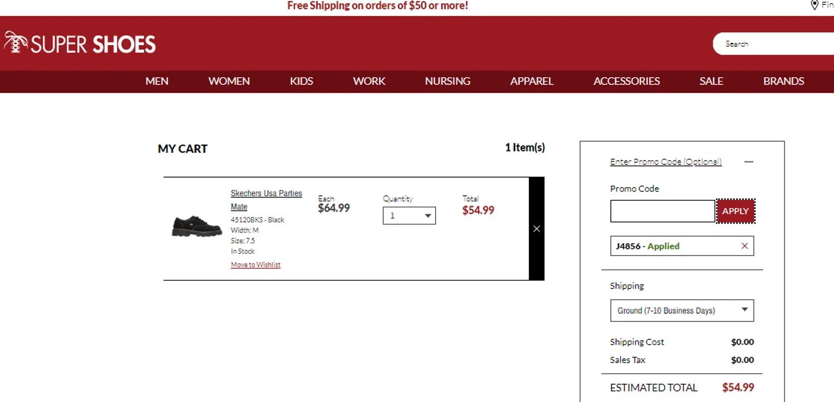
Task: Click the In Stock text
Action: (x=243, y=252)
